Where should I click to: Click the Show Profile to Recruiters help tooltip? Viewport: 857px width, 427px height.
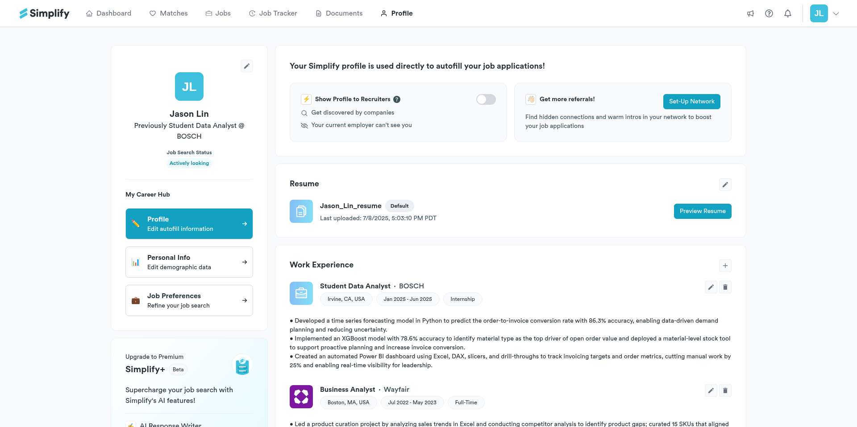click(397, 99)
